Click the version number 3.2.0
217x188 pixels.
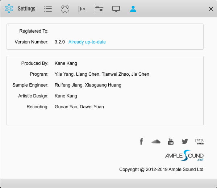60,42
